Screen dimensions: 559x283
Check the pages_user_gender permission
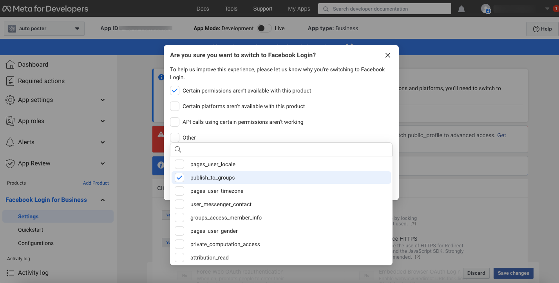coord(179,231)
